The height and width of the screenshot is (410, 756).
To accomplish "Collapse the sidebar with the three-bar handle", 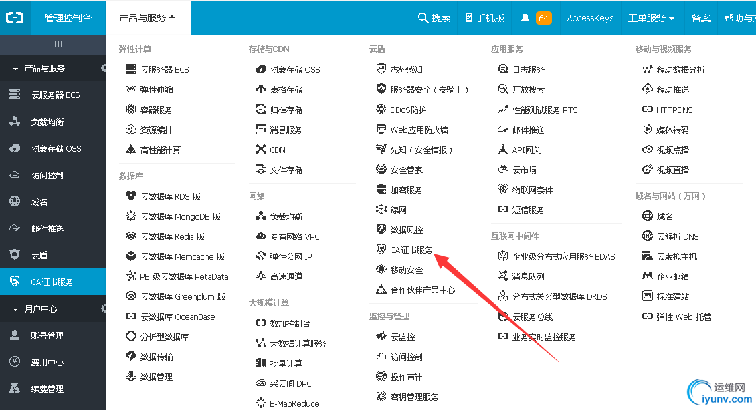I will (x=58, y=44).
